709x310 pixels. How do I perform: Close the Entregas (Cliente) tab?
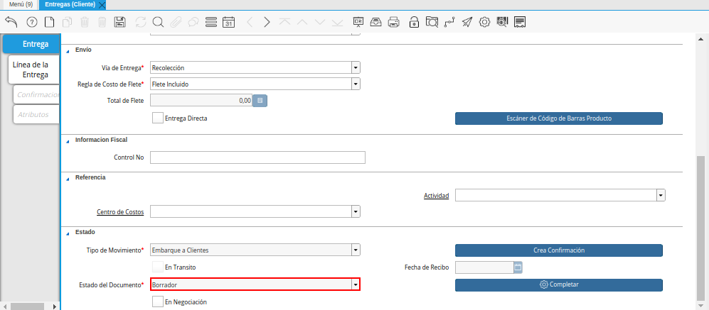pos(102,5)
